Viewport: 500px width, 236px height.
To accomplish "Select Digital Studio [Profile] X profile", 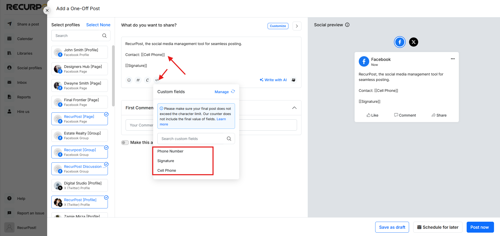I will pos(79,186).
